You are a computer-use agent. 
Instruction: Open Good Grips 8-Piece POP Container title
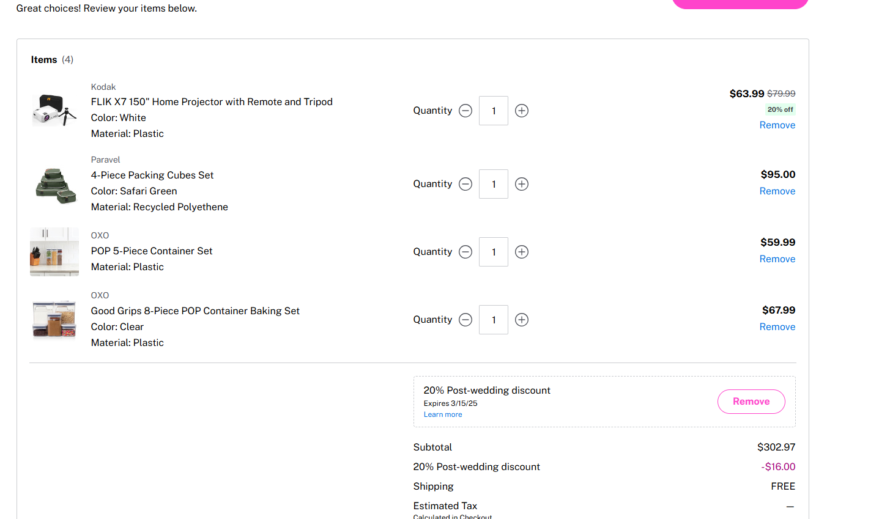pyautogui.click(x=195, y=311)
